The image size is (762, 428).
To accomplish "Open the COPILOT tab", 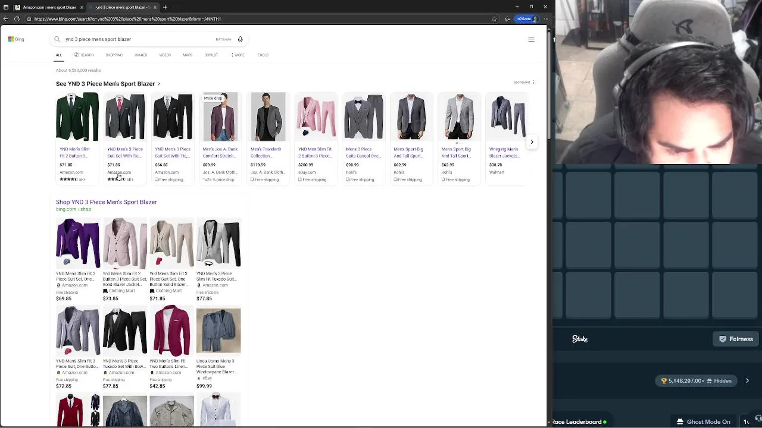I will [211, 55].
